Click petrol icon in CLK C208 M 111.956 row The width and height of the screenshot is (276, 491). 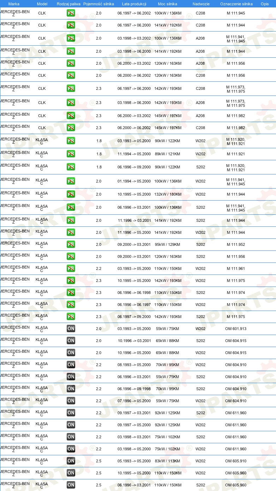click(x=71, y=75)
